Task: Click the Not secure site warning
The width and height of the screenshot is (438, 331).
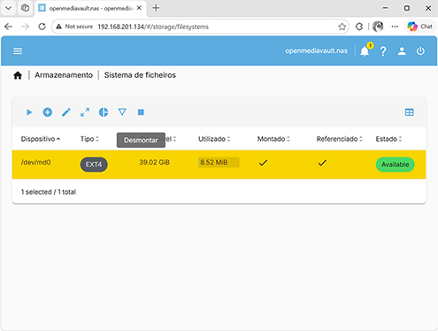Action: coord(74,27)
